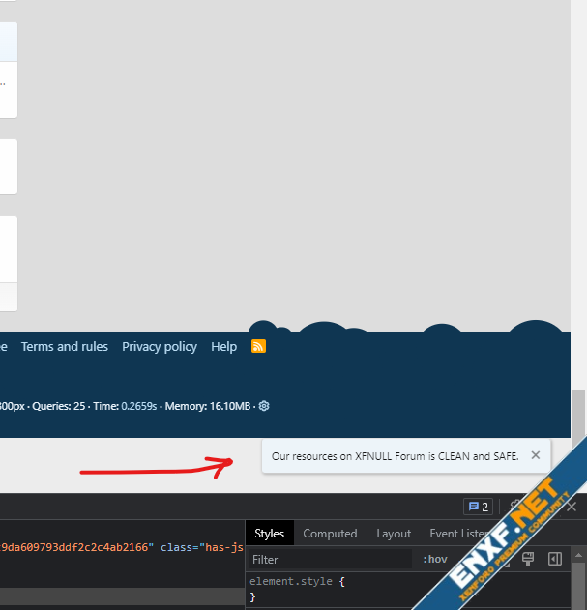
Task: Click the orange RSS feed icon
Action: click(258, 346)
